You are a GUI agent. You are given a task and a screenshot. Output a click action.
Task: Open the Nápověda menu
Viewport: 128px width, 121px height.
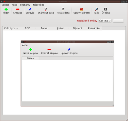38,5
